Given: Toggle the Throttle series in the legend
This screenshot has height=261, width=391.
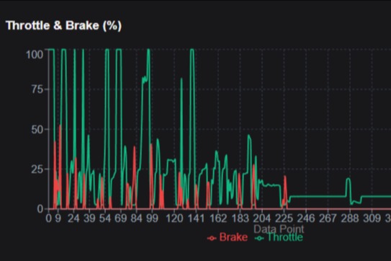Looking at the screenshot, I should click(x=279, y=237).
